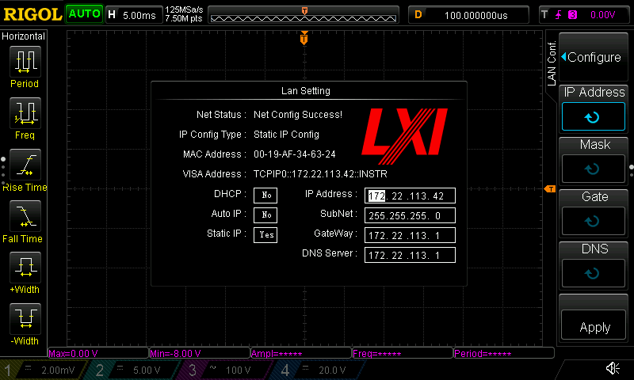Select the +Width measurement icon
The height and width of the screenshot is (380, 634).
25,267
